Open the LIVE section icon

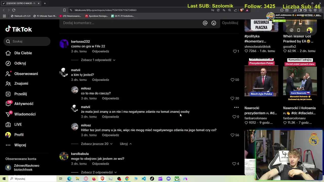click(x=8, y=124)
